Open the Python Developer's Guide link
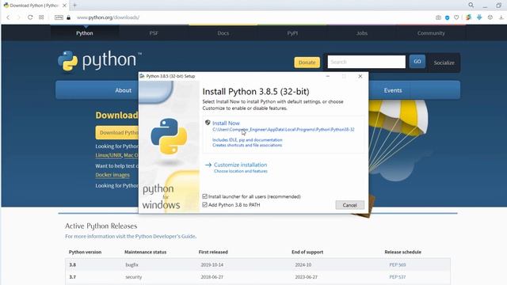 coord(166,236)
